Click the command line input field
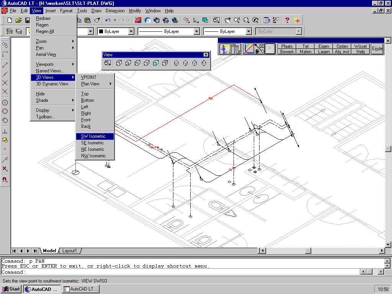Viewport: 392px width, 294px height. [180, 272]
